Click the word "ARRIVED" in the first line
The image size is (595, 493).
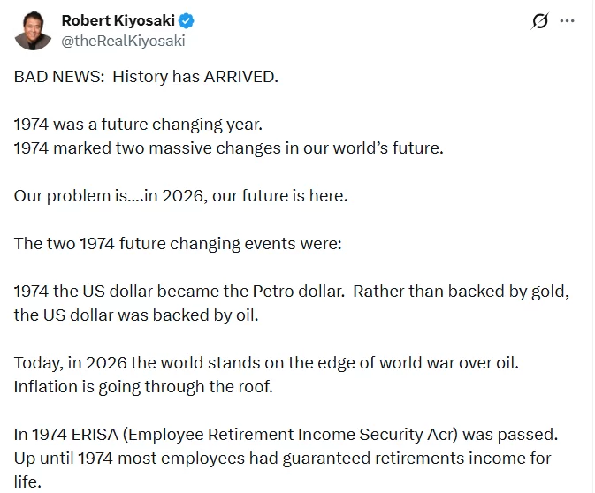click(x=240, y=76)
